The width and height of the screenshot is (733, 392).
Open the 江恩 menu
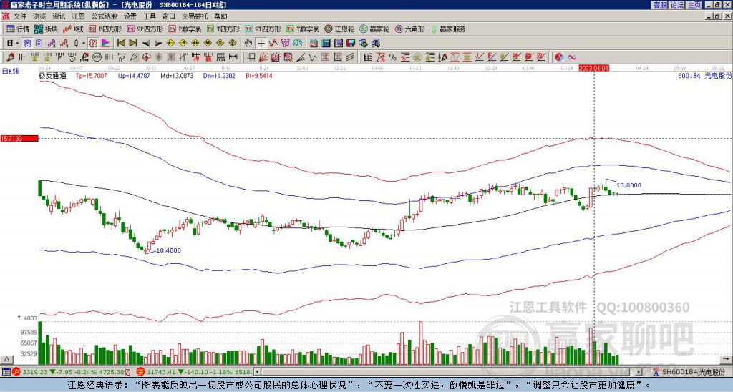(x=79, y=16)
